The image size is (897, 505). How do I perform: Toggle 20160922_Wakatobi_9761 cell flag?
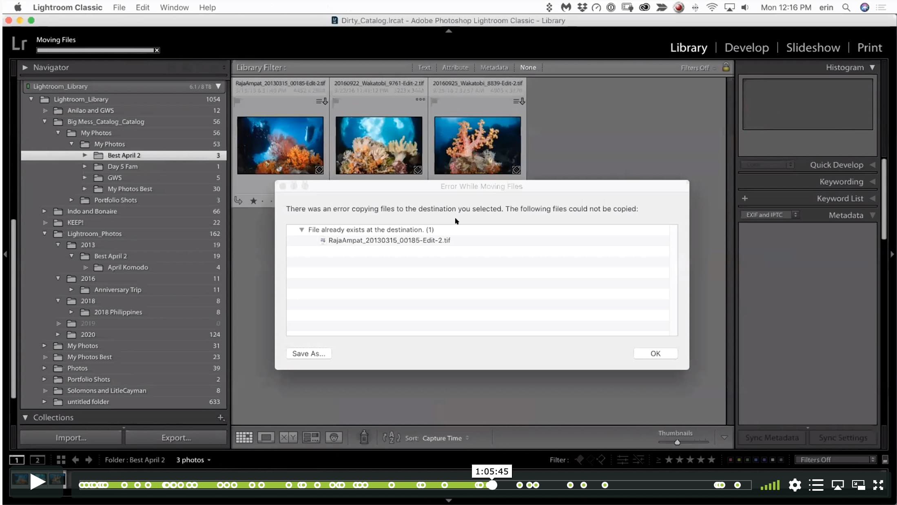[336, 101]
